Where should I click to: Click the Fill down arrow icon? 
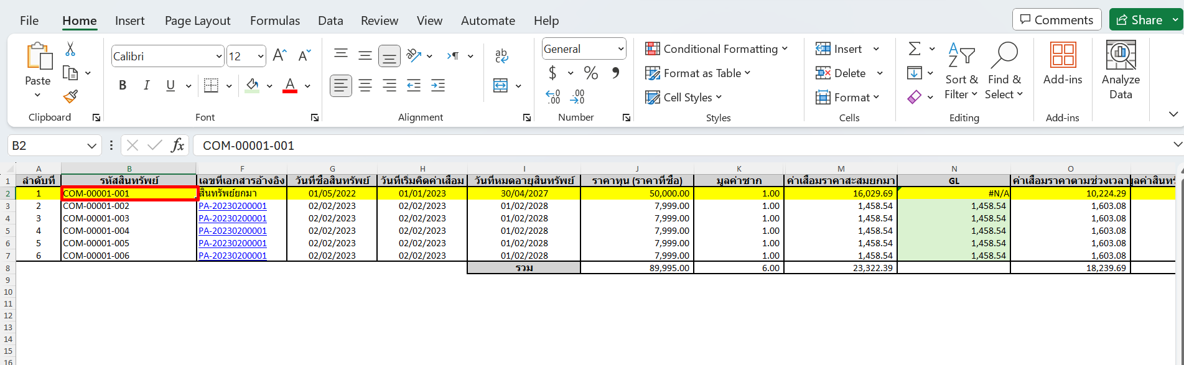pyautogui.click(x=915, y=73)
